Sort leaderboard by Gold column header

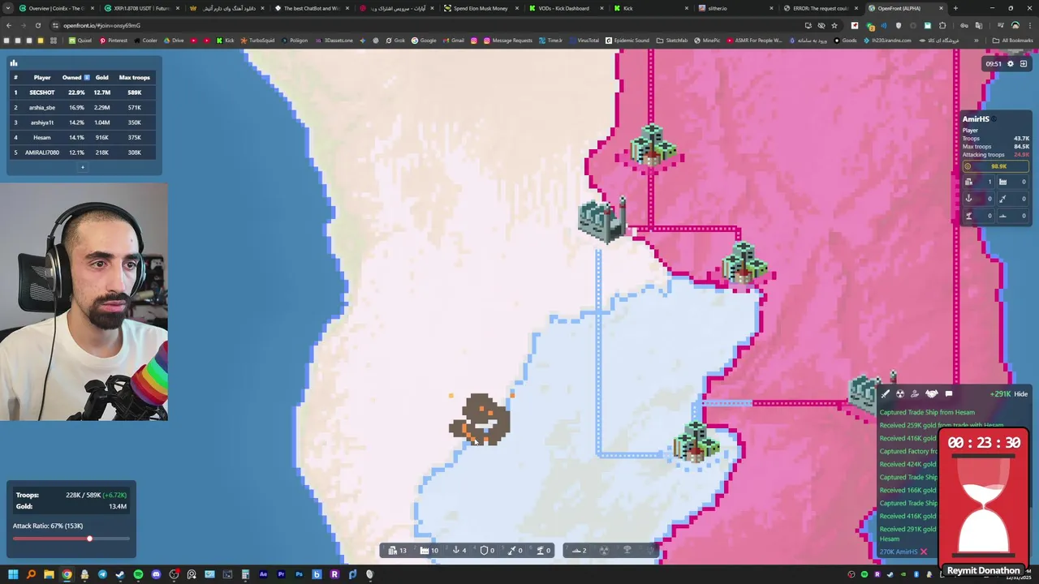102,77
